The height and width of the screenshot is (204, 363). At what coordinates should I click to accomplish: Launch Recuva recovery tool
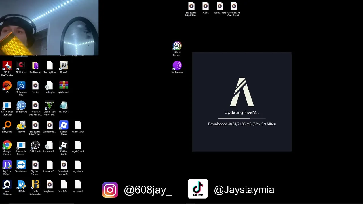(21, 127)
